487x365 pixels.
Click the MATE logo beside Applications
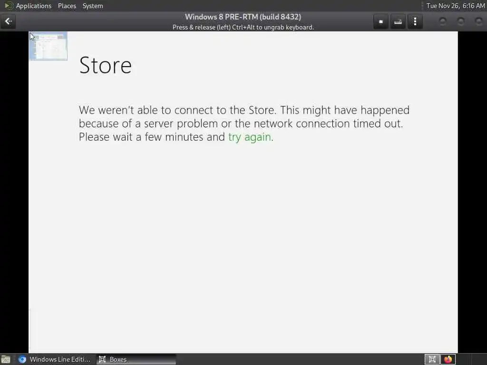tap(9, 6)
